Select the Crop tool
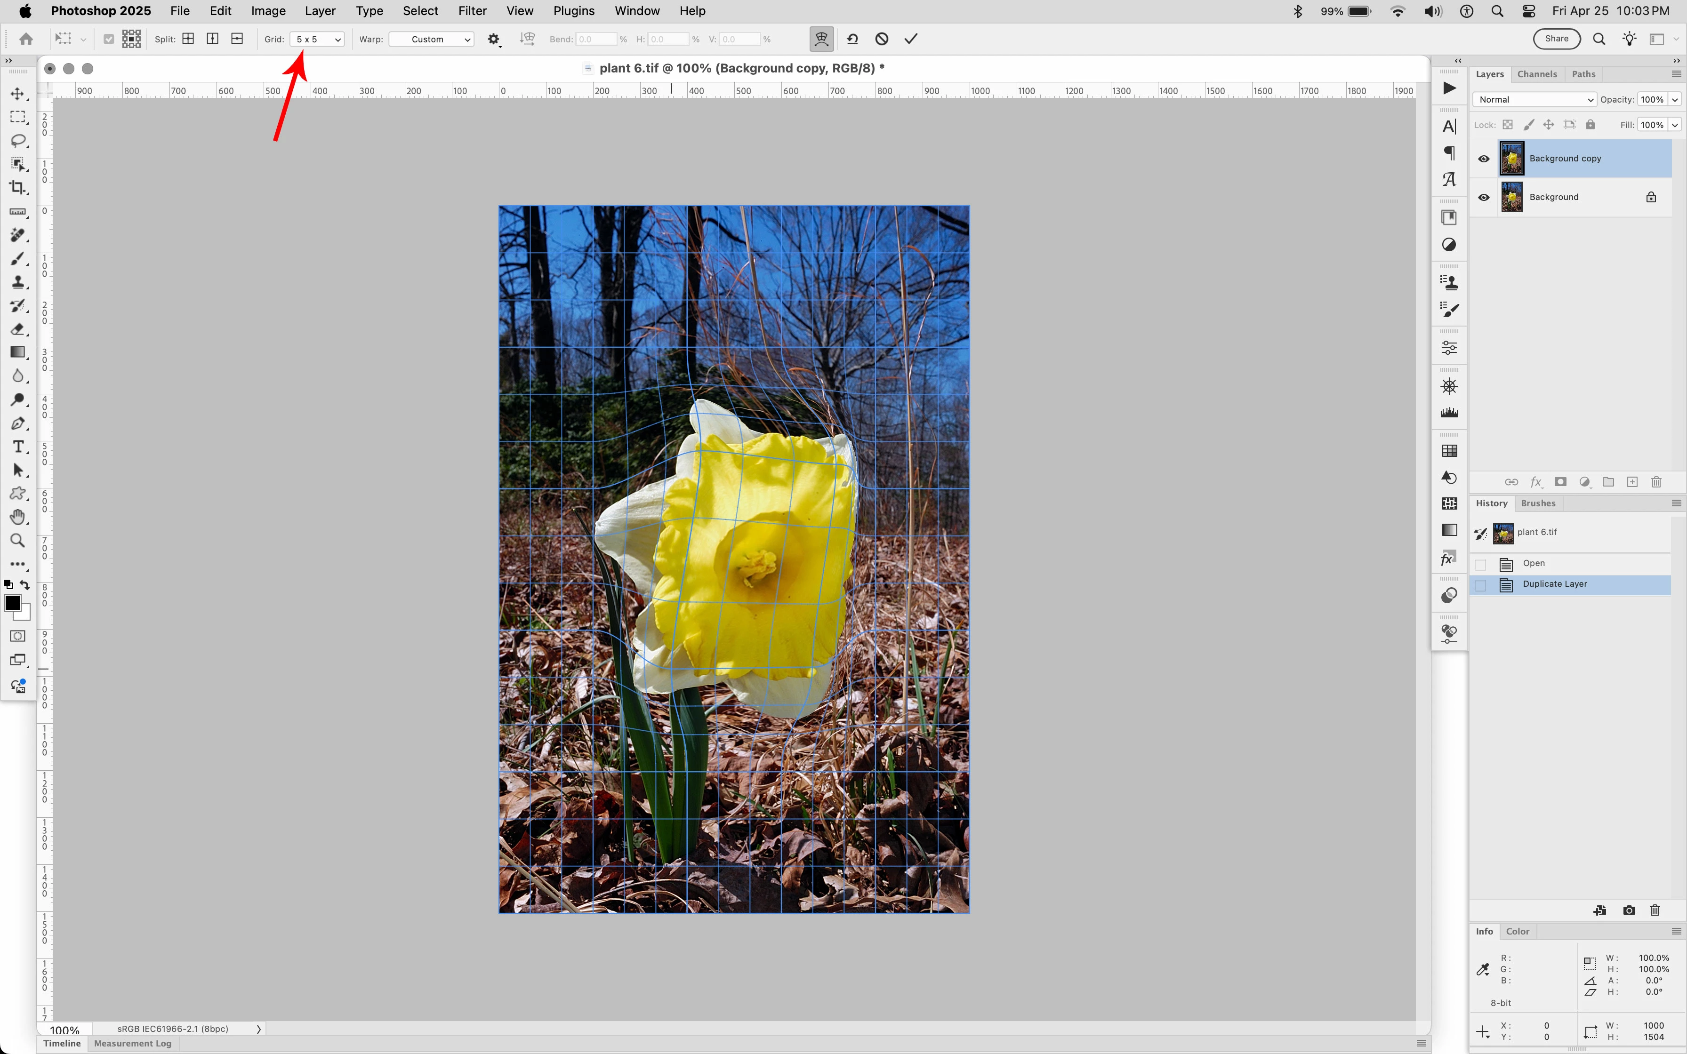Viewport: 1687px width, 1054px height. (x=17, y=188)
